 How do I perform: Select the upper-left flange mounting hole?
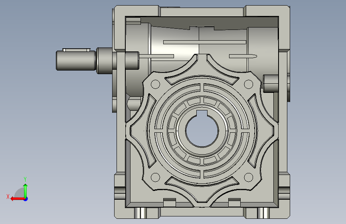[155, 84]
